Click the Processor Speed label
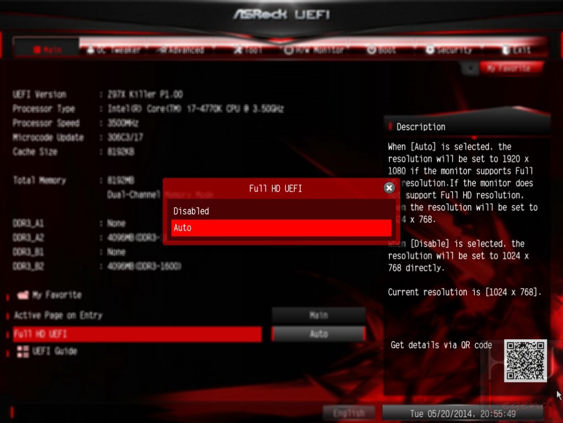563x423 pixels. (x=46, y=123)
